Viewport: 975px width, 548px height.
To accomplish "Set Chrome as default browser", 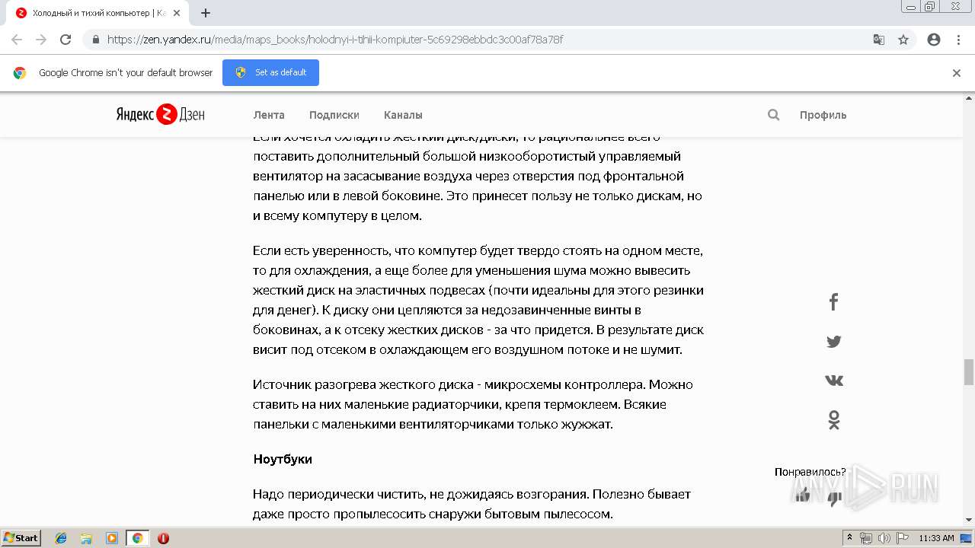I will tap(270, 72).
